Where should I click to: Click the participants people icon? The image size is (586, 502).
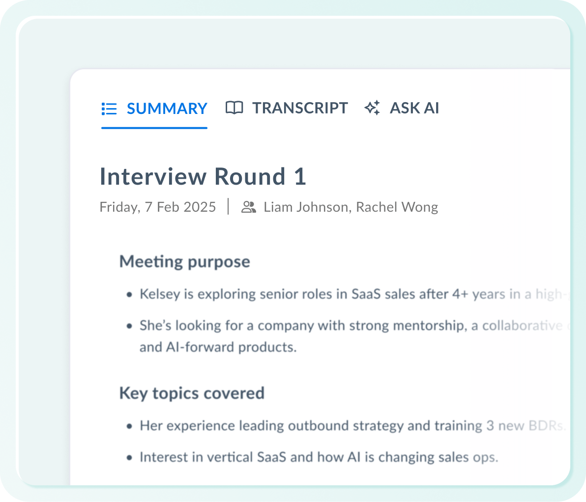click(x=249, y=207)
